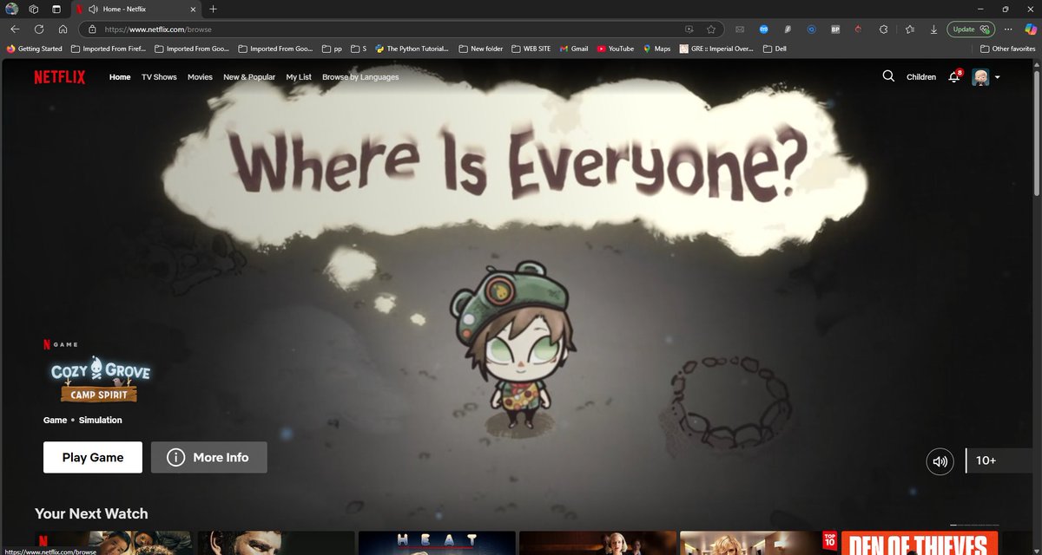
Task: Click the Play Game button
Action: coord(93,457)
